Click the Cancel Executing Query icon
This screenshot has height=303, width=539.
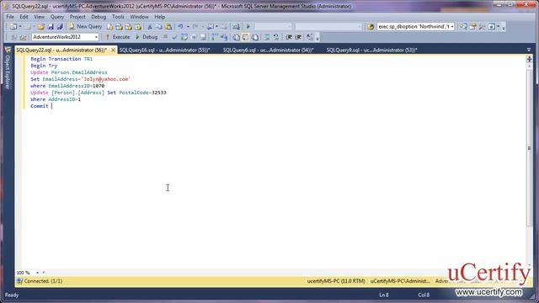coord(165,37)
